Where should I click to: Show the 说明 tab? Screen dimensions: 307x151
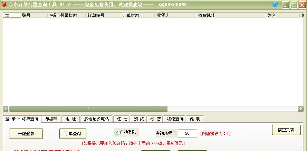[195, 119]
